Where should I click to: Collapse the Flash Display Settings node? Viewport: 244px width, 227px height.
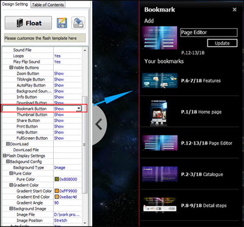[x=5, y=156]
